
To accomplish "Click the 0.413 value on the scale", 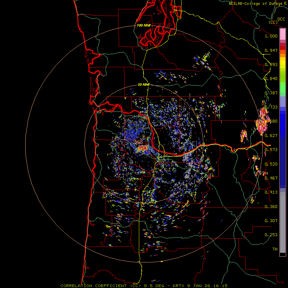I will click(271, 192).
